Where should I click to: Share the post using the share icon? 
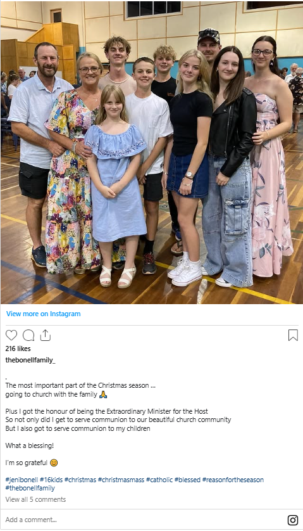pyautogui.click(x=46, y=335)
